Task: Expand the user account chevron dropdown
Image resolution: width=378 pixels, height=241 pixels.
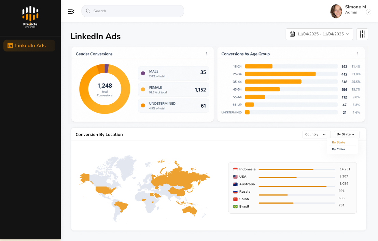Action: (368, 12)
